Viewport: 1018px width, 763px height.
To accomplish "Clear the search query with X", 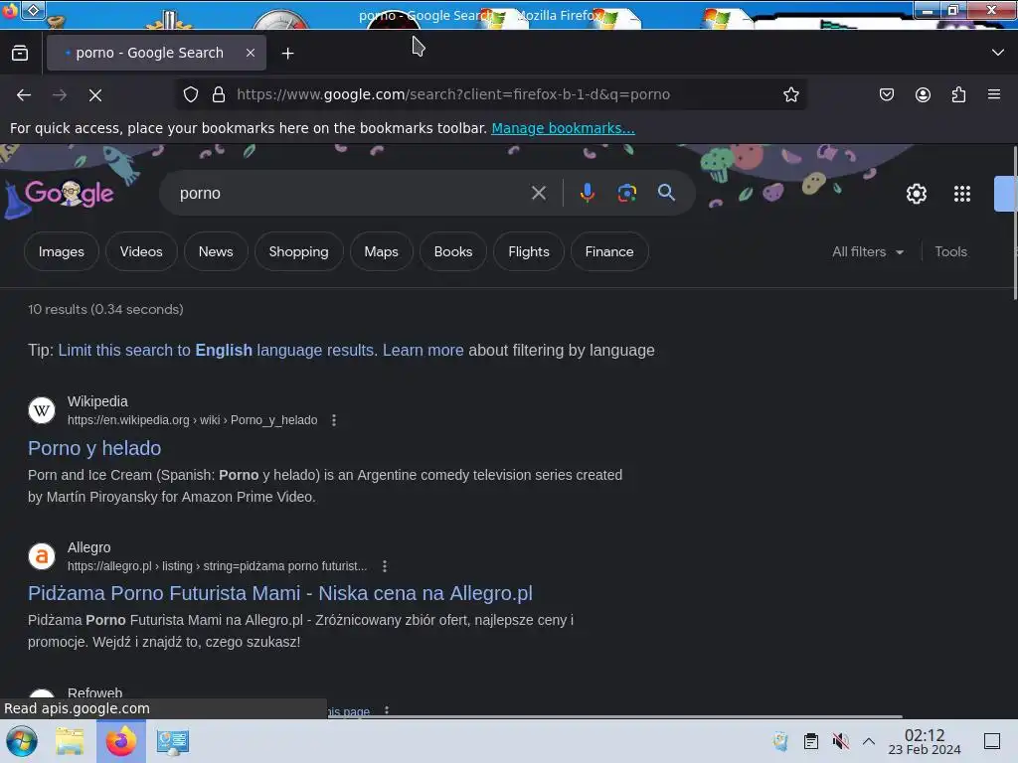I will coord(538,194).
